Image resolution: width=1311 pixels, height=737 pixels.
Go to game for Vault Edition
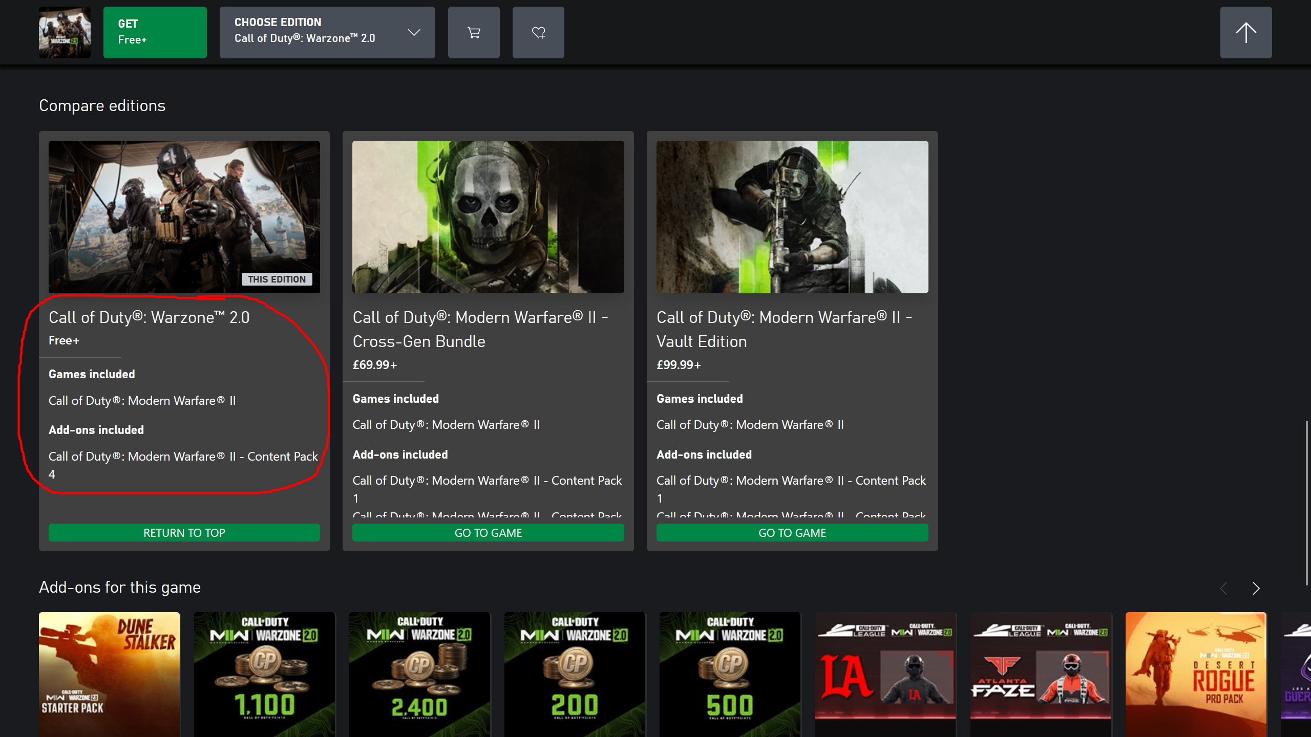pos(792,533)
